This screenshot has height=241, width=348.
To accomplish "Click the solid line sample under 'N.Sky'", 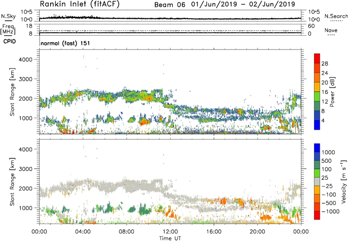I will pos(8,20).
